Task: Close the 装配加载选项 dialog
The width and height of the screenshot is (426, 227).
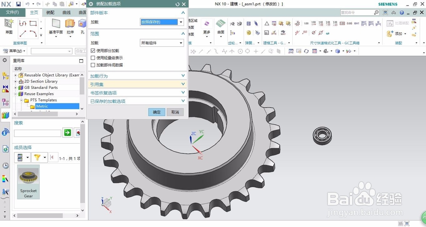Action: click(184, 4)
